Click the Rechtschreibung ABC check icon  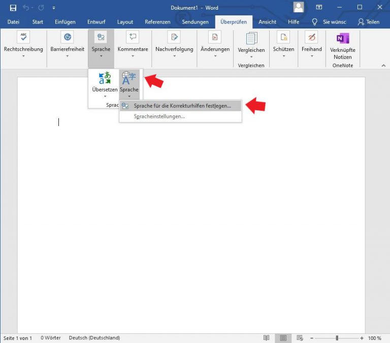[x=23, y=37]
